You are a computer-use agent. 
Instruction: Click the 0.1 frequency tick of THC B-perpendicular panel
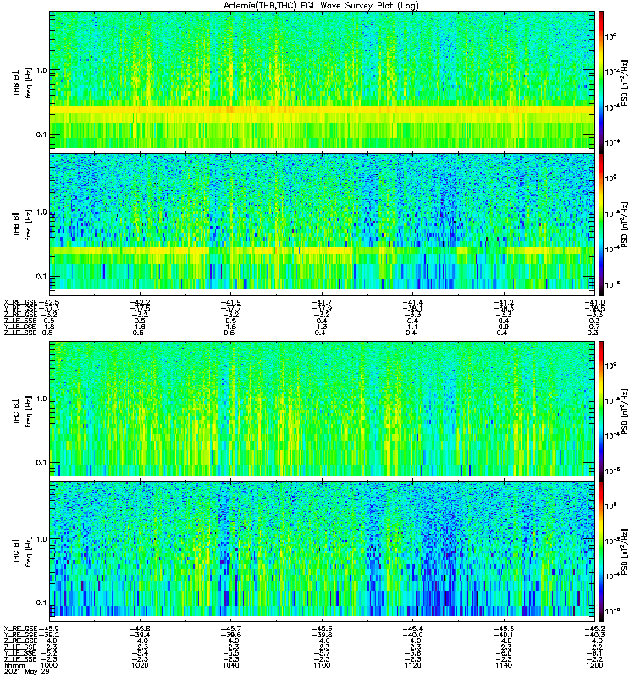pyautogui.click(x=41, y=463)
